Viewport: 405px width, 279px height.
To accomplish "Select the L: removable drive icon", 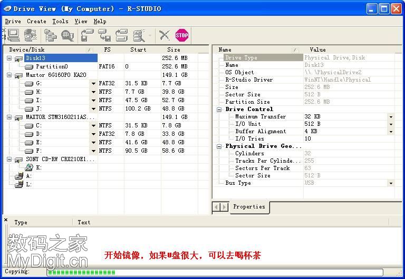I will pyautogui.click(x=19, y=184).
